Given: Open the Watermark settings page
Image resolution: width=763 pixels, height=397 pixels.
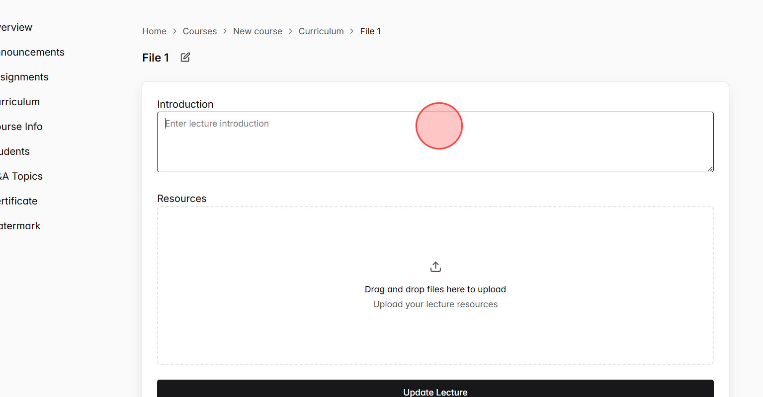Looking at the screenshot, I should (x=19, y=226).
